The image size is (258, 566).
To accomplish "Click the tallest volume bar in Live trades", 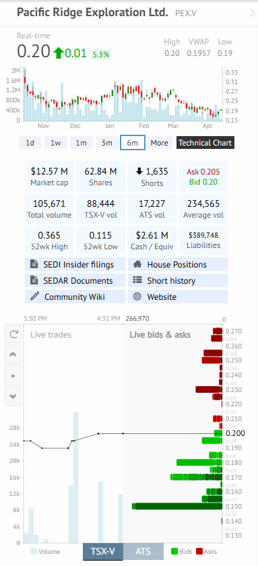I will pos(75,477).
